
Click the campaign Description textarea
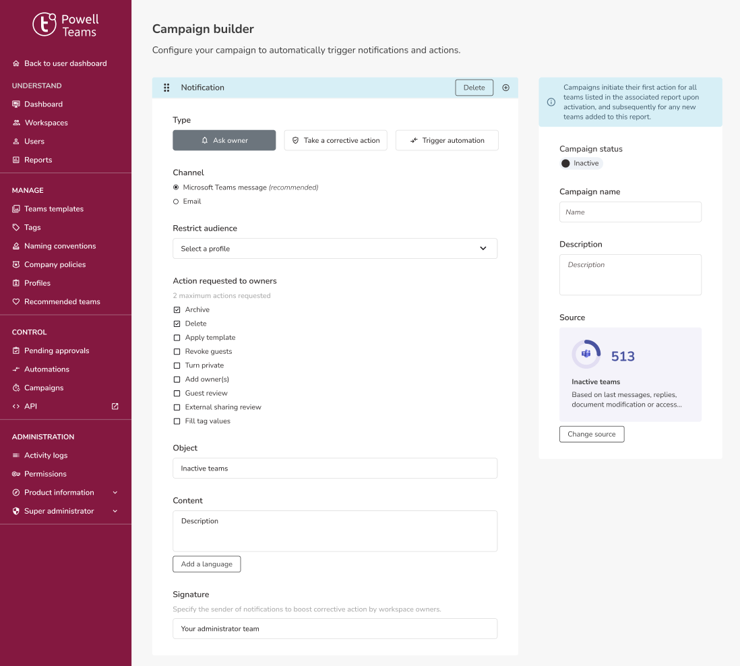point(631,275)
